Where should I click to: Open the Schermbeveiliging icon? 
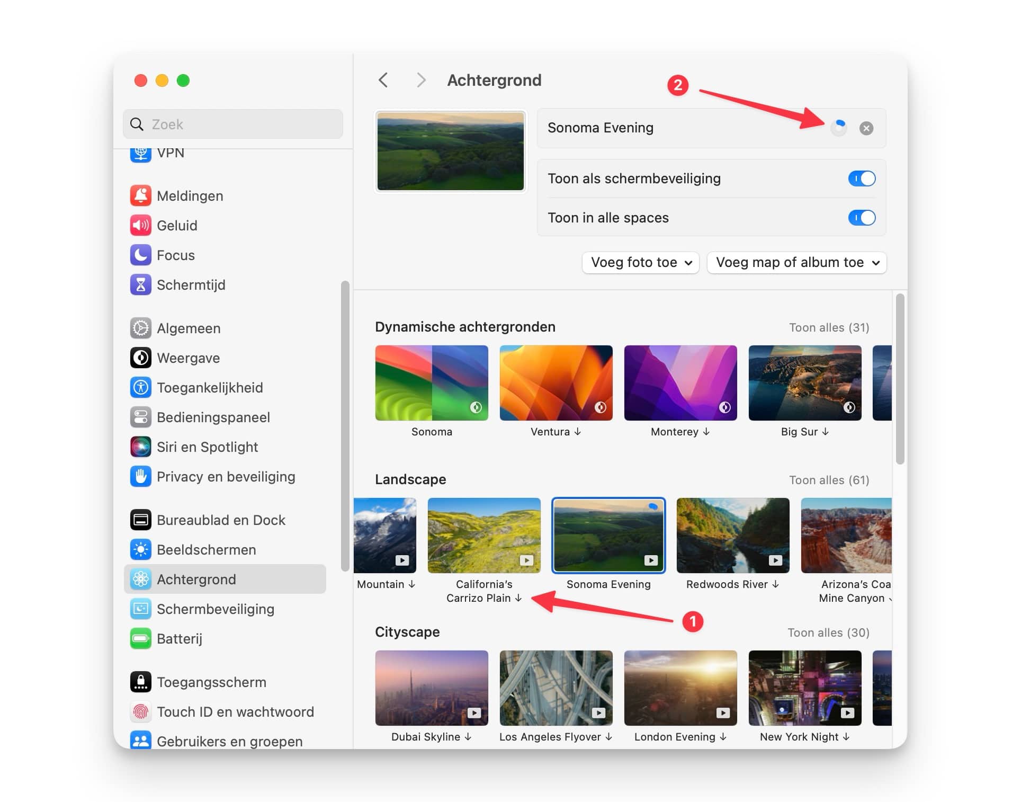click(x=140, y=609)
